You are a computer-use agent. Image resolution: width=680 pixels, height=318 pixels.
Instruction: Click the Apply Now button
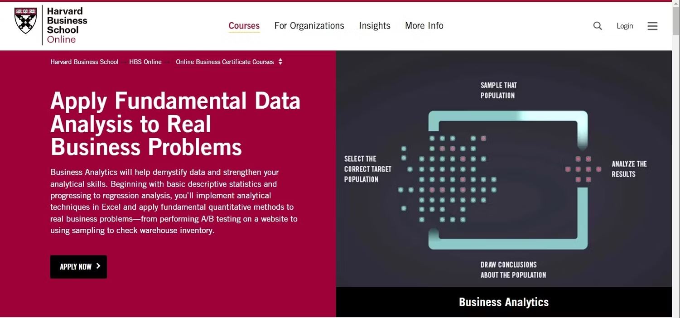coord(78,267)
